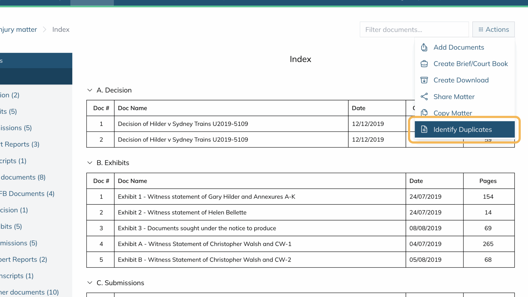Go to injury matter breadcrumb link
The height and width of the screenshot is (297, 528).
click(18, 29)
